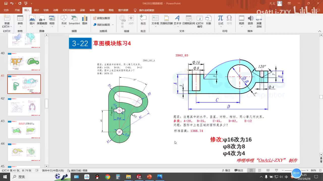Switch to Normal view in status bar
The width and height of the screenshot is (323, 181).
pos(251,170)
